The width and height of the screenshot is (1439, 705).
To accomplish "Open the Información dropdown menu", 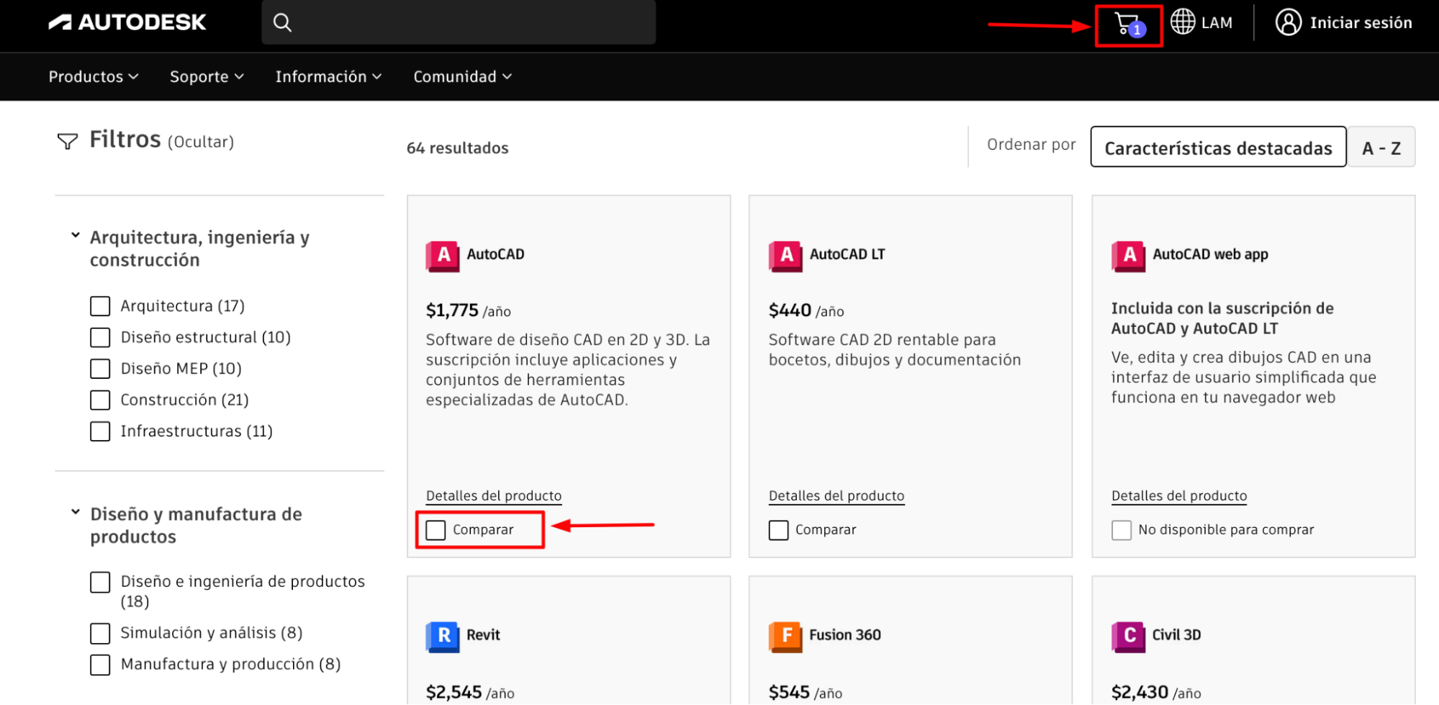I will [x=328, y=76].
